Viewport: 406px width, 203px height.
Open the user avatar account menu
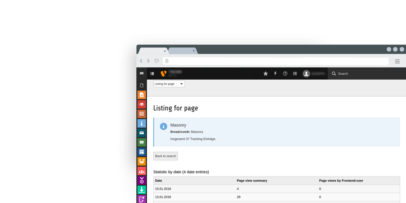306,74
